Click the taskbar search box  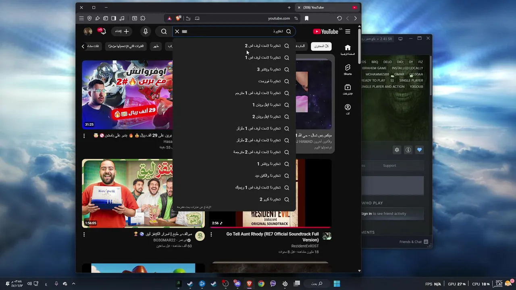[x=316, y=284]
